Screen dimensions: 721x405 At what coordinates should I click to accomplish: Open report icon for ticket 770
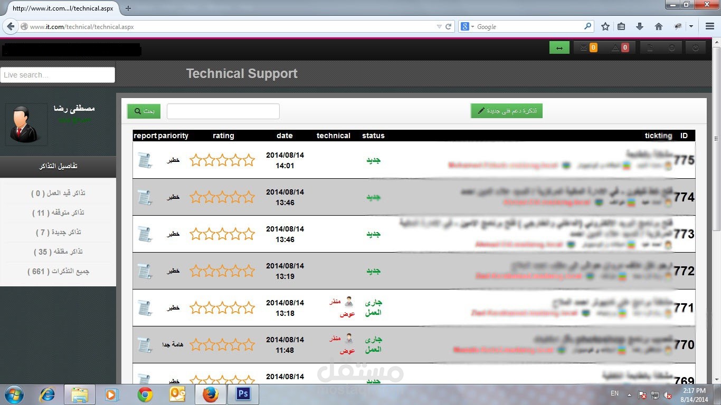(x=144, y=345)
